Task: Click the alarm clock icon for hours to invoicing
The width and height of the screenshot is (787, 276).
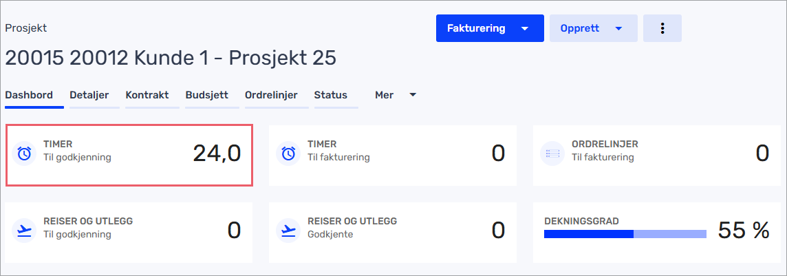Action: [289, 153]
